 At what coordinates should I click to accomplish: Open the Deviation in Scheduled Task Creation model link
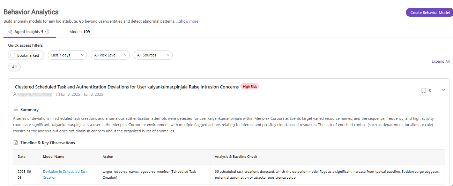(65, 175)
